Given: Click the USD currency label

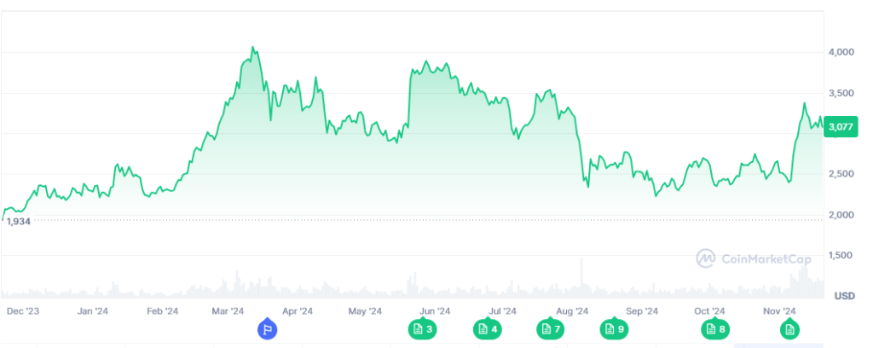Looking at the screenshot, I should (x=844, y=296).
